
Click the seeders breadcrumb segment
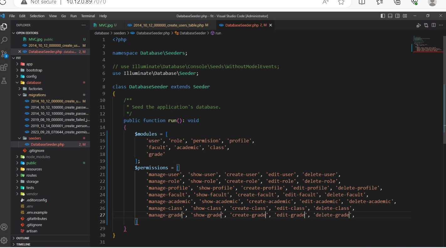119,33
